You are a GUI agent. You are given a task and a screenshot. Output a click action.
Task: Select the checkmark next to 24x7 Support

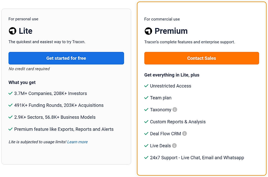click(x=146, y=157)
